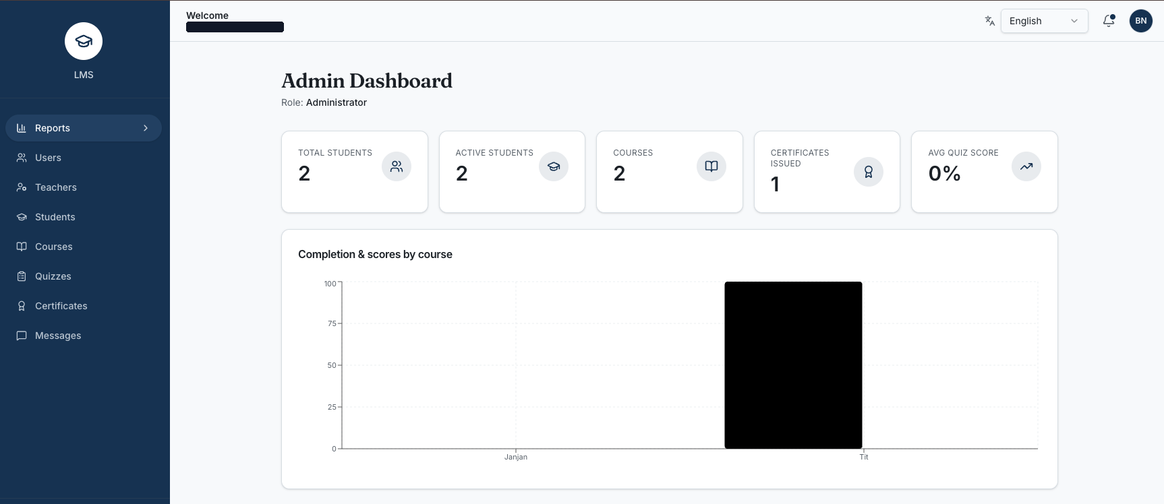The width and height of the screenshot is (1164, 504).
Task: Go to Users page
Action: [84, 158]
